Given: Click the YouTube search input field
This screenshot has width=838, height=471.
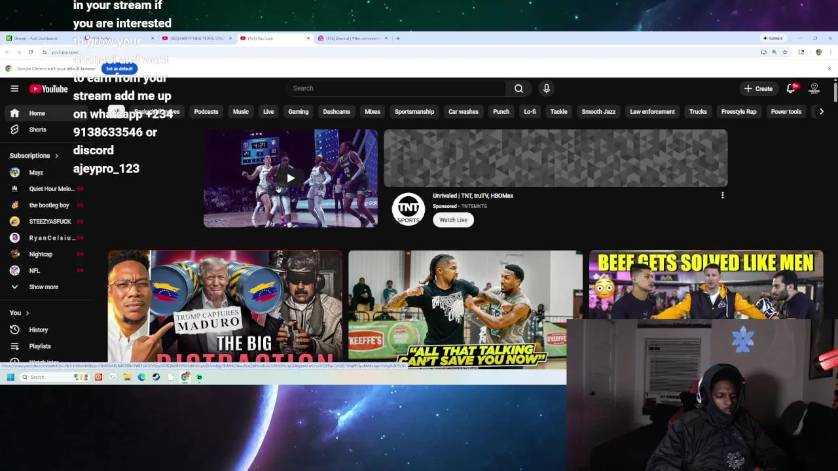Looking at the screenshot, I should 396,88.
